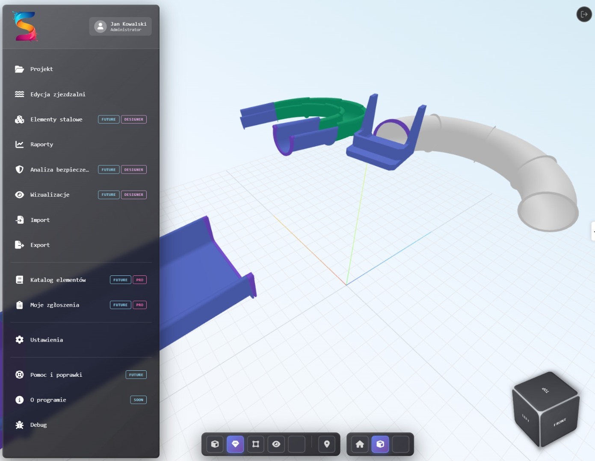Toggle the highlighted diamond render mode button
595x461 pixels.
pos(235,444)
